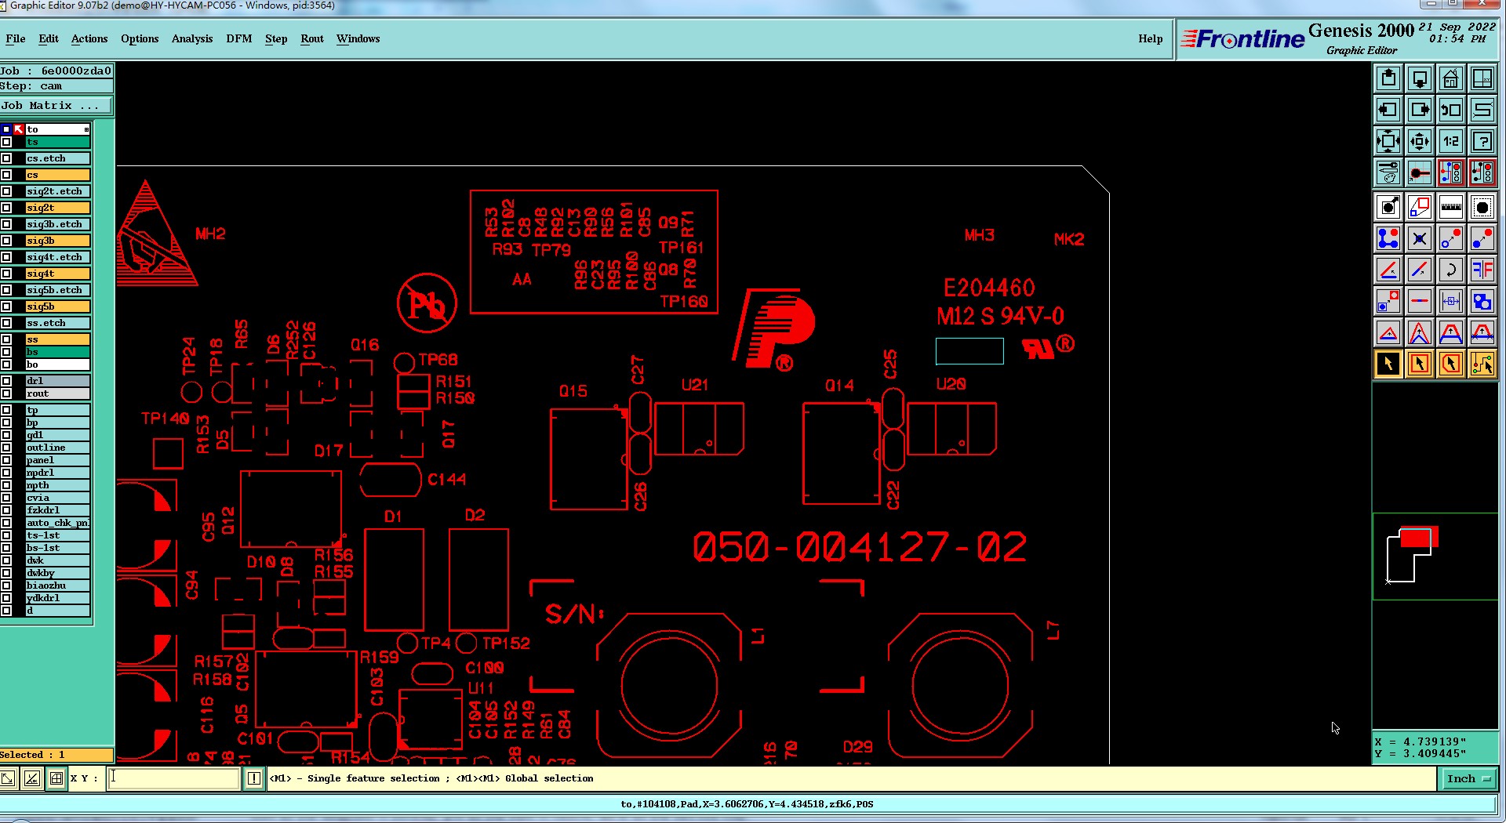Viewport: 1506px width, 823px height.
Task: Open the Options menu
Action: pyautogui.click(x=140, y=38)
